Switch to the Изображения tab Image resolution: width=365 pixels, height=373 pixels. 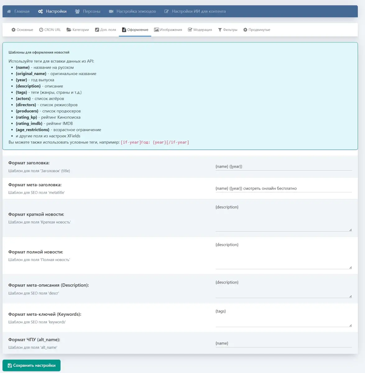pos(168,30)
